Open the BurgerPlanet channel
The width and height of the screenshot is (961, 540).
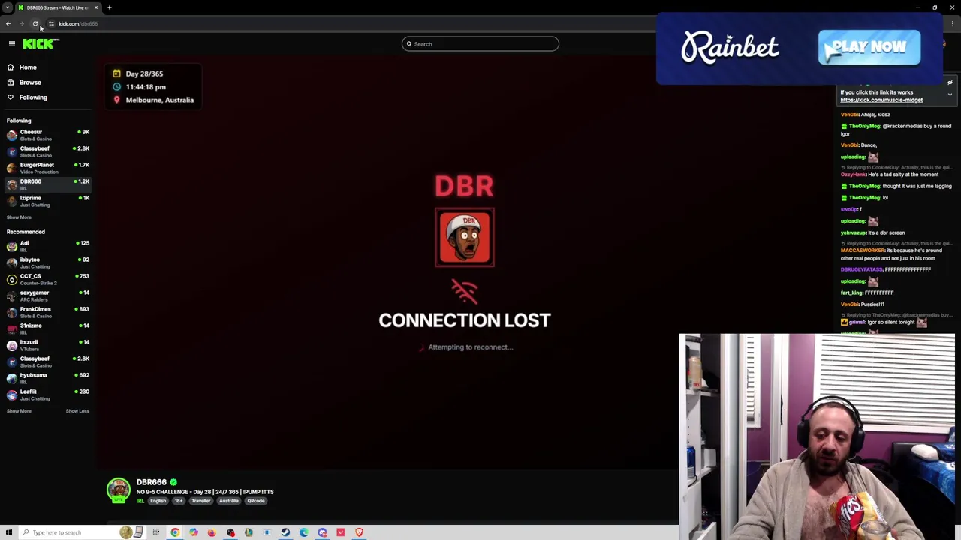pyautogui.click(x=47, y=168)
